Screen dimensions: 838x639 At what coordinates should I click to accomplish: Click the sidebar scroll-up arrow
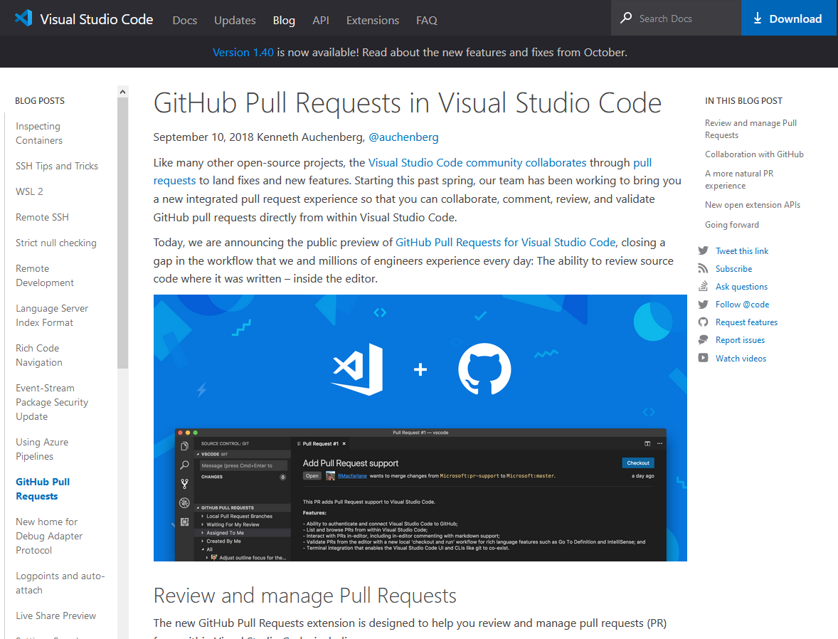coord(123,92)
